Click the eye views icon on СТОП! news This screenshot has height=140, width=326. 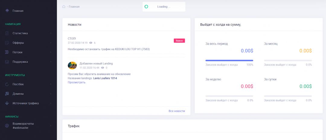pos(91,43)
